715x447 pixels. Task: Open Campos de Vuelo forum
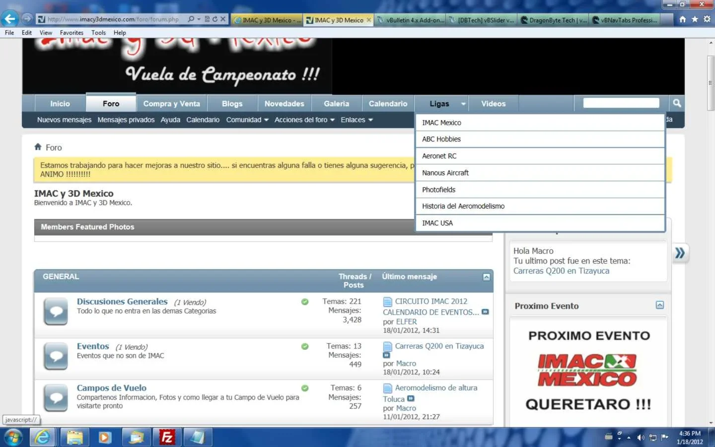coord(112,388)
